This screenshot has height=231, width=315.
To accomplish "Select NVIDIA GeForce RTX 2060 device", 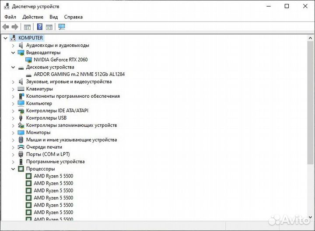I will [x=61, y=60].
